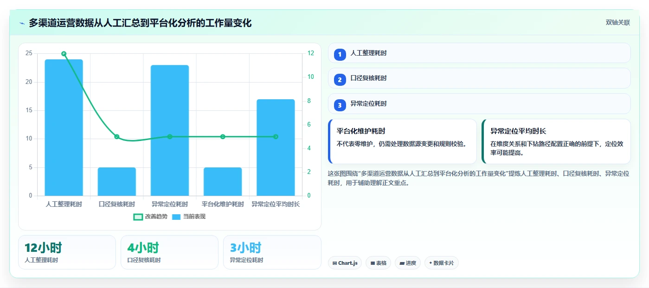This screenshot has height=288, width=649.
Task: Open list row 人工整理耗时
Action: tap(479, 53)
